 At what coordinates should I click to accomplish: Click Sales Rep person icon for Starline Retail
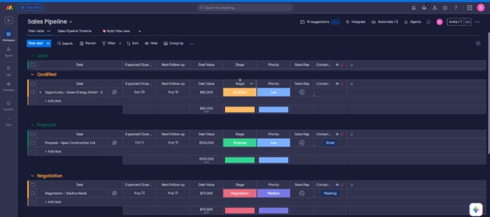tap(302, 193)
